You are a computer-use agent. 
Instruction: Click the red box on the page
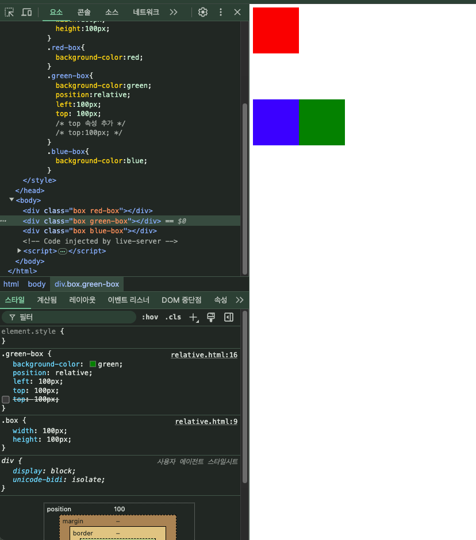pos(276,30)
